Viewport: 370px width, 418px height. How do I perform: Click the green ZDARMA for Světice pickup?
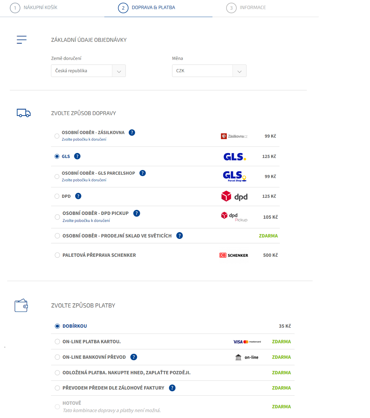click(x=268, y=236)
